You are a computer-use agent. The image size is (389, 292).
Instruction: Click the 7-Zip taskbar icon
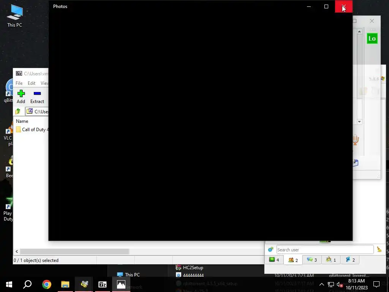click(x=103, y=284)
